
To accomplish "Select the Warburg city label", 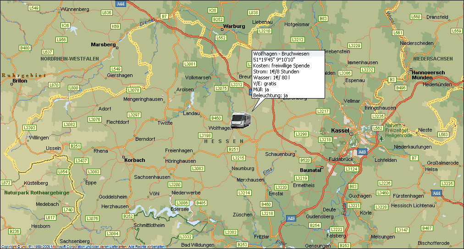I will 234,26.
